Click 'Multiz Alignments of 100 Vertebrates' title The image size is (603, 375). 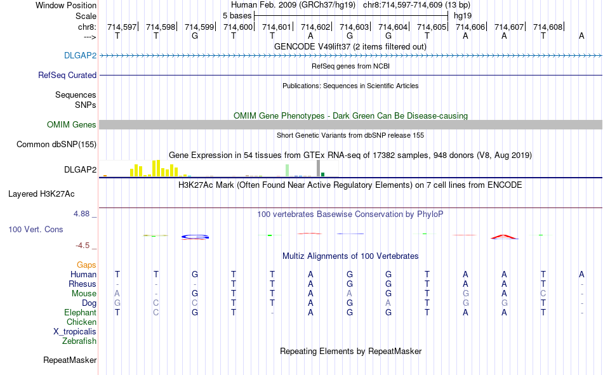click(x=350, y=256)
